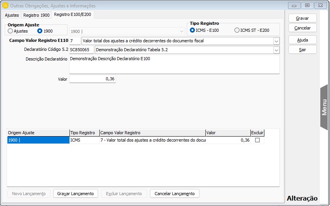Click the application icon in the title bar
The height and width of the screenshot is (206, 330).
point(5,6)
